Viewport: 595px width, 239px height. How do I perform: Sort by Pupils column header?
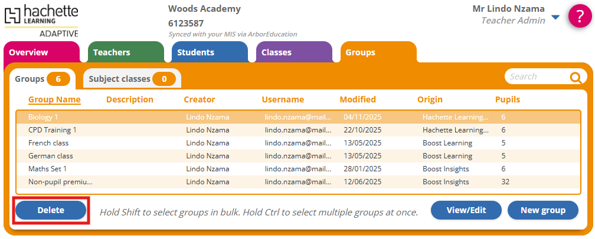(508, 99)
